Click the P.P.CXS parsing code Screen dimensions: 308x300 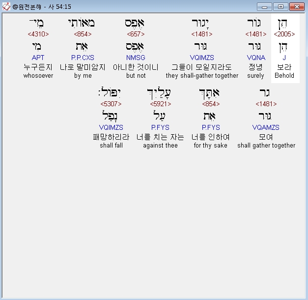point(83,58)
